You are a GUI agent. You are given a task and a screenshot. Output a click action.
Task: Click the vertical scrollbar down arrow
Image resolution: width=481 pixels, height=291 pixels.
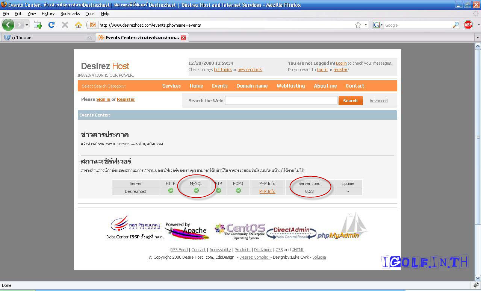pyautogui.click(x=478, y=278)
